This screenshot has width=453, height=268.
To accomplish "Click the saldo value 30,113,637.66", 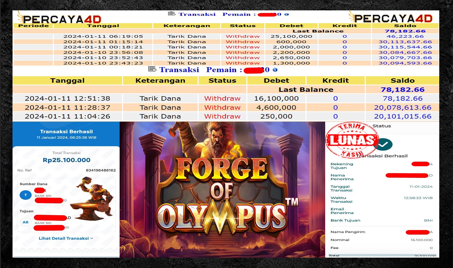I will (405, 42).
